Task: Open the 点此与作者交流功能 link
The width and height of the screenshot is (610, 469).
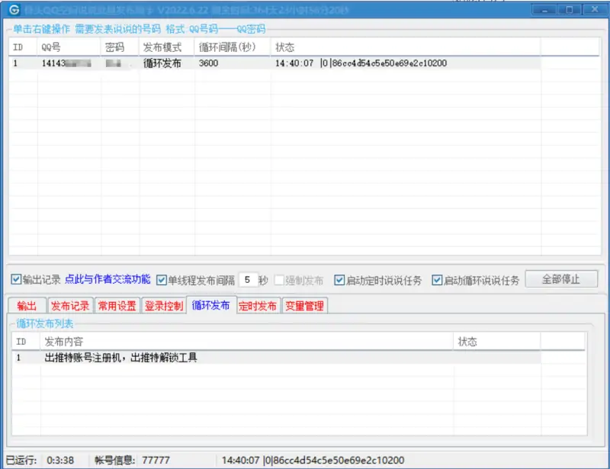Action: tap(108, 280)
